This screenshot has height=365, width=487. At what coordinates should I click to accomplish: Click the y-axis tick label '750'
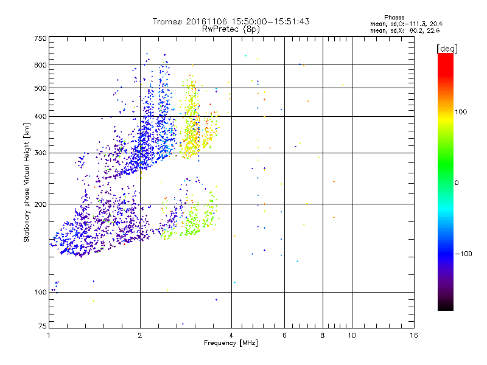(40, 38)
